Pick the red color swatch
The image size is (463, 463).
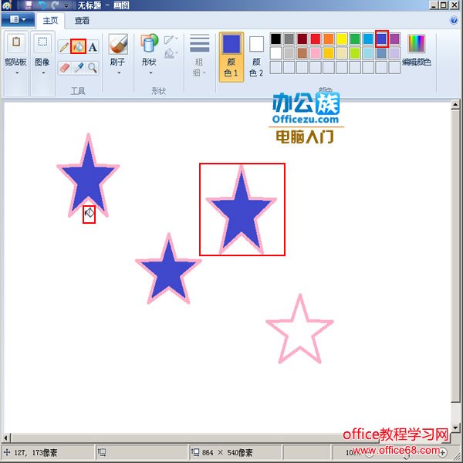click(316, 39)
